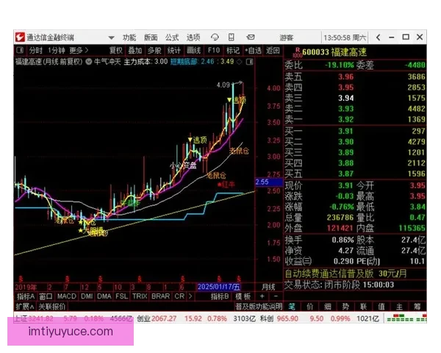The height and width of the screenshot is (353, 441).
Task: Open the 指标A selector
Action: point(26,296)
